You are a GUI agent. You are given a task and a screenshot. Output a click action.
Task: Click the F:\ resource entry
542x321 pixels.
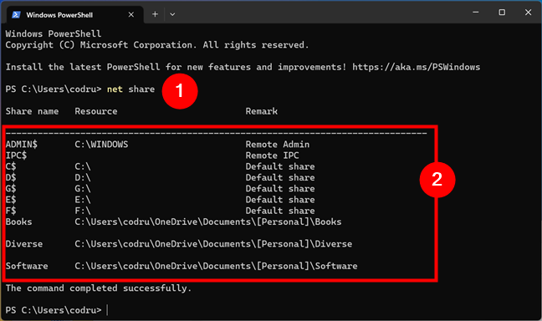(83, 211)
